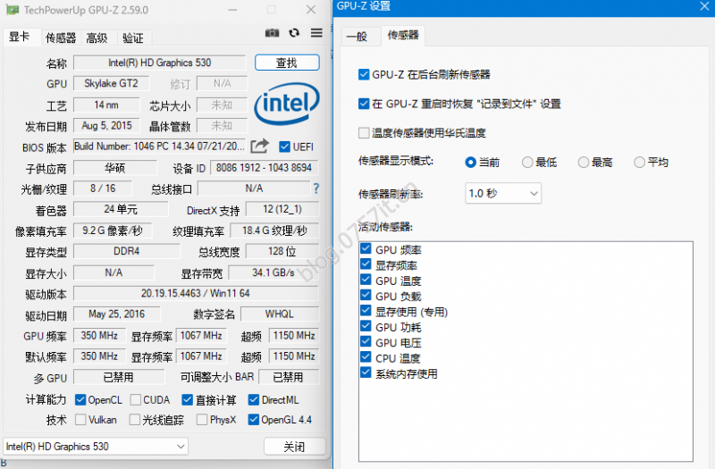The height and width of the screenshot is (469, 715).
Task: Click the 显存带宽 value 34.1 GB/s
Action: (273, 272)
